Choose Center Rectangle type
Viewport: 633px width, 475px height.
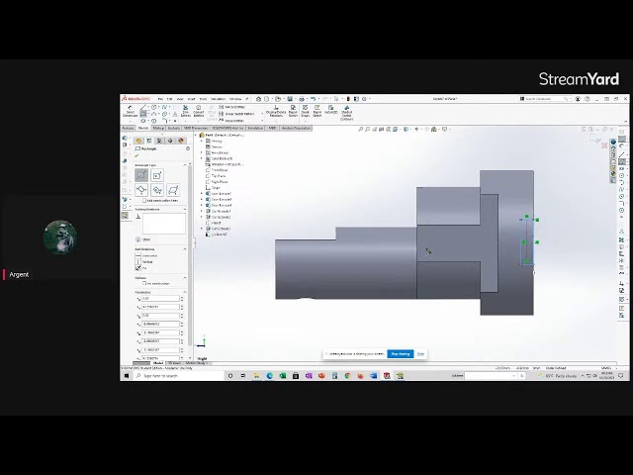pos(157,175)
